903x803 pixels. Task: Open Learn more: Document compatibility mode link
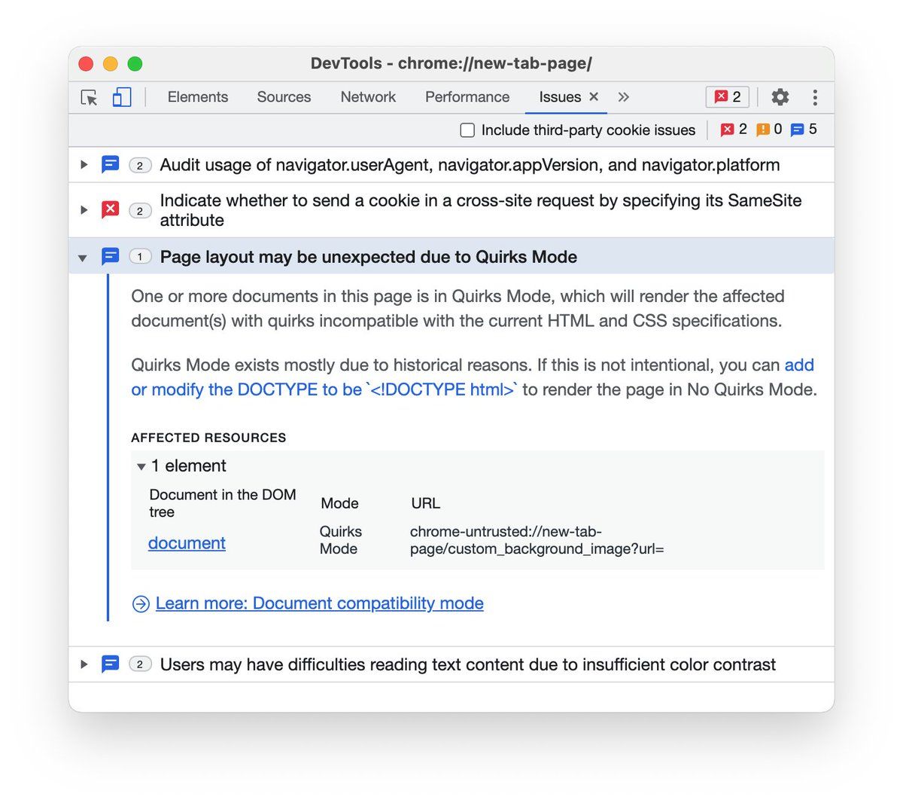319,603
